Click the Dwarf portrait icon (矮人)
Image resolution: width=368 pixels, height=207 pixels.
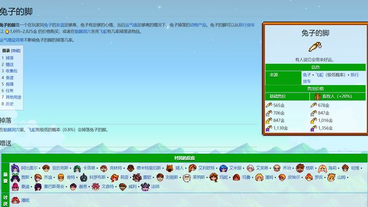(170, 168)
